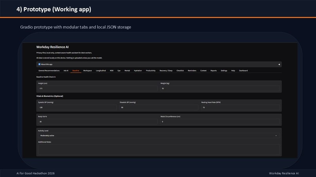Focus the Height (cm) input field

[x=98, y=88]
